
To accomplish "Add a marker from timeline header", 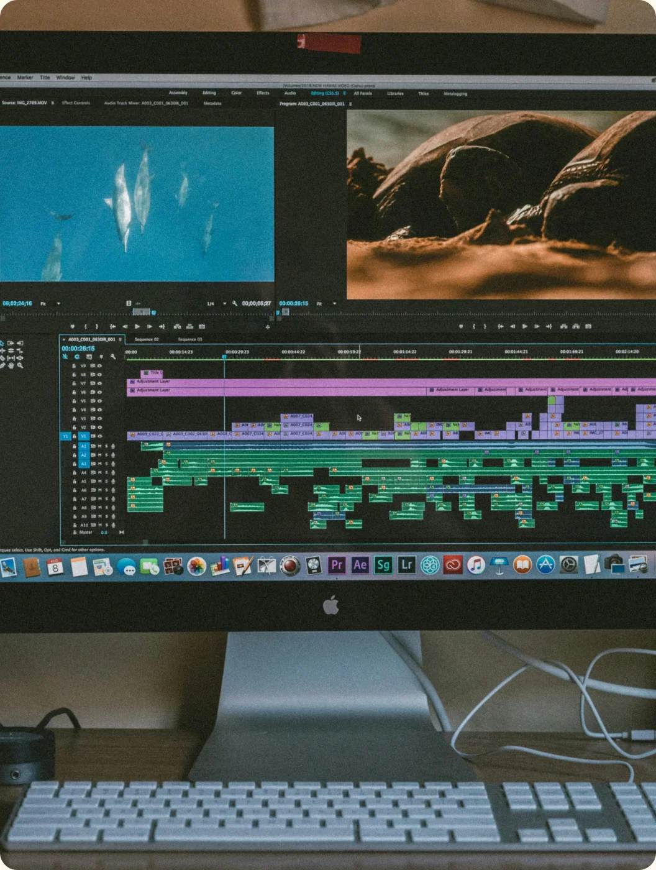I will pos(101,357).
